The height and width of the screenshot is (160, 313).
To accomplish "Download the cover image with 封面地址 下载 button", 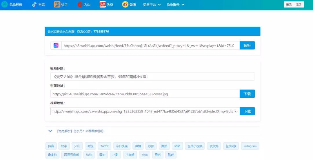I will tap(247, 94).
